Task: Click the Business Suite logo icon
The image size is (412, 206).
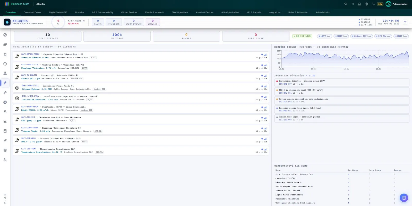Action: 7,4
